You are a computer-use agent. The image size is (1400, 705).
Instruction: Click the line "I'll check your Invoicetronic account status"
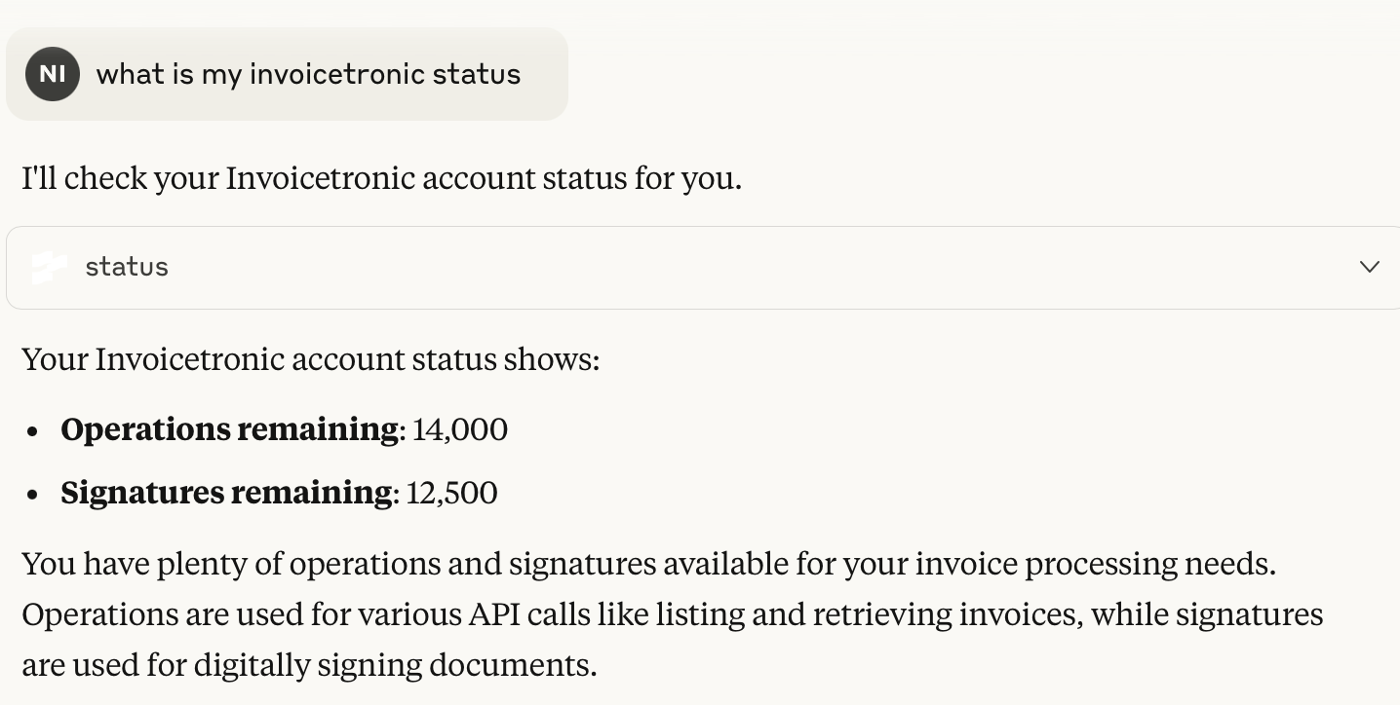tap(381, 179)
